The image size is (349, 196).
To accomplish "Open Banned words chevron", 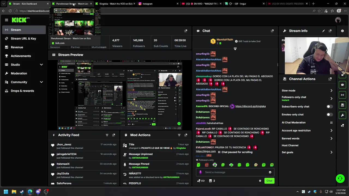I will [x=331, y=139].
